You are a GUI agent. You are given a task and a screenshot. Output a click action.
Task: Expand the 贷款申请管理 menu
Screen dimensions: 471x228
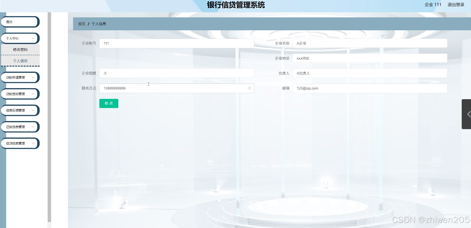[20, 77]
